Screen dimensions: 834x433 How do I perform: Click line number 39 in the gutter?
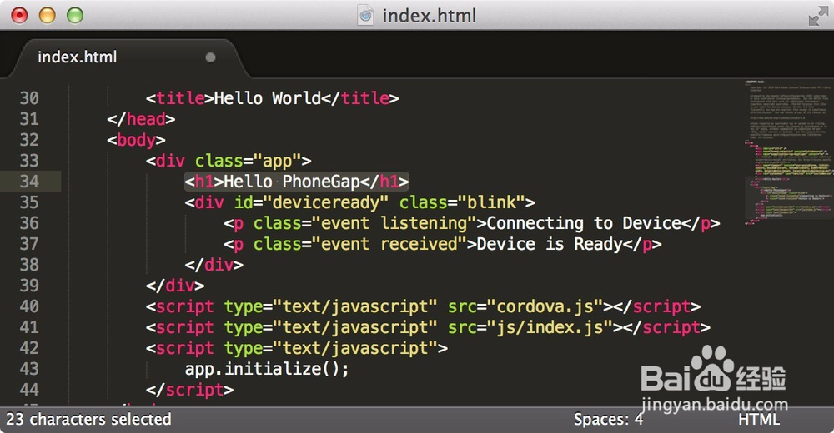(x=29, y=286)
